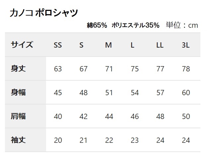The height and width of the screenshot is (160, 210).
Task: Click the 袖丈 value 20 for SS
Action: (x=58, y=140)
